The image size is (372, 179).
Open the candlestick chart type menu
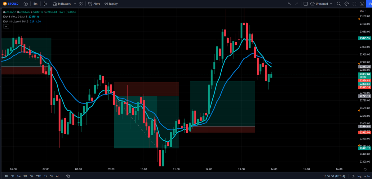pyautogui.click(x=46, y=4)
